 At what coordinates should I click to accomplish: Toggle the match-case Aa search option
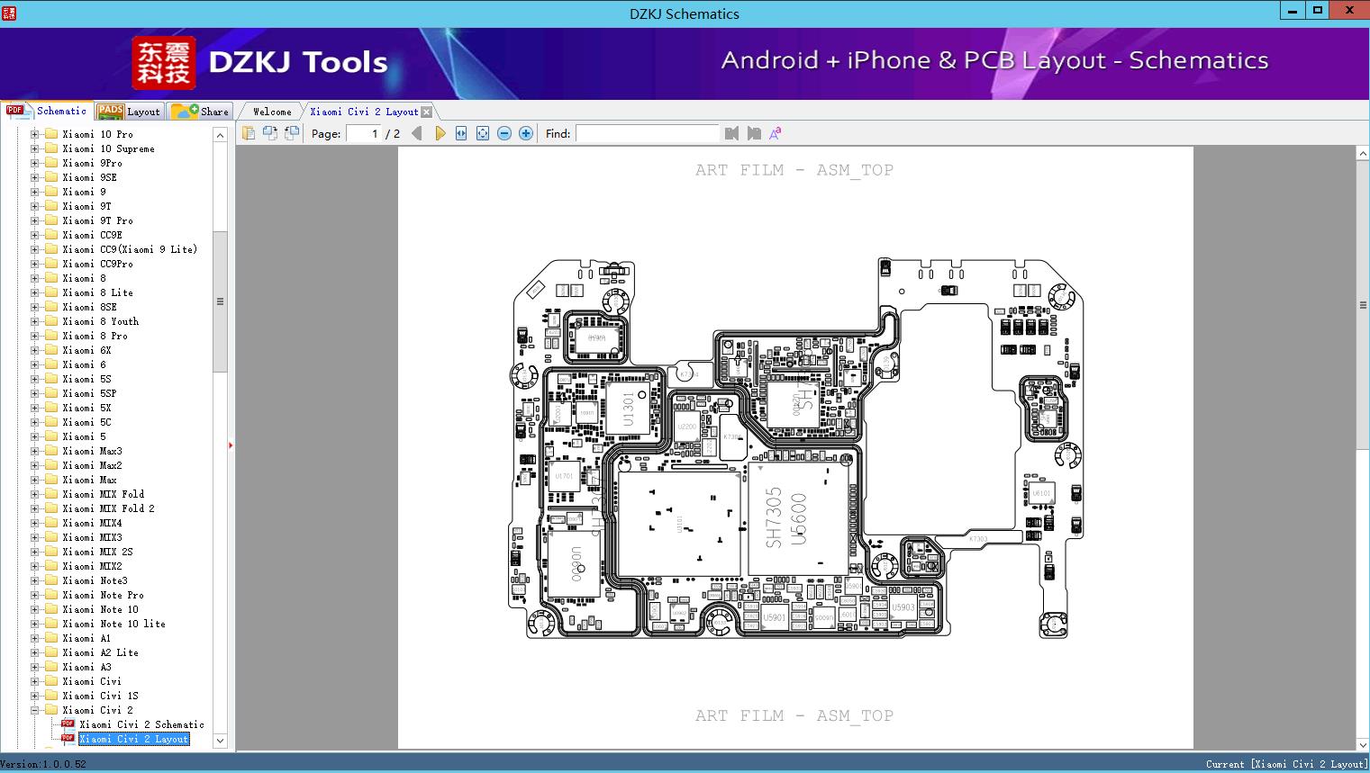pyautogui.click(x=776, y=133)
